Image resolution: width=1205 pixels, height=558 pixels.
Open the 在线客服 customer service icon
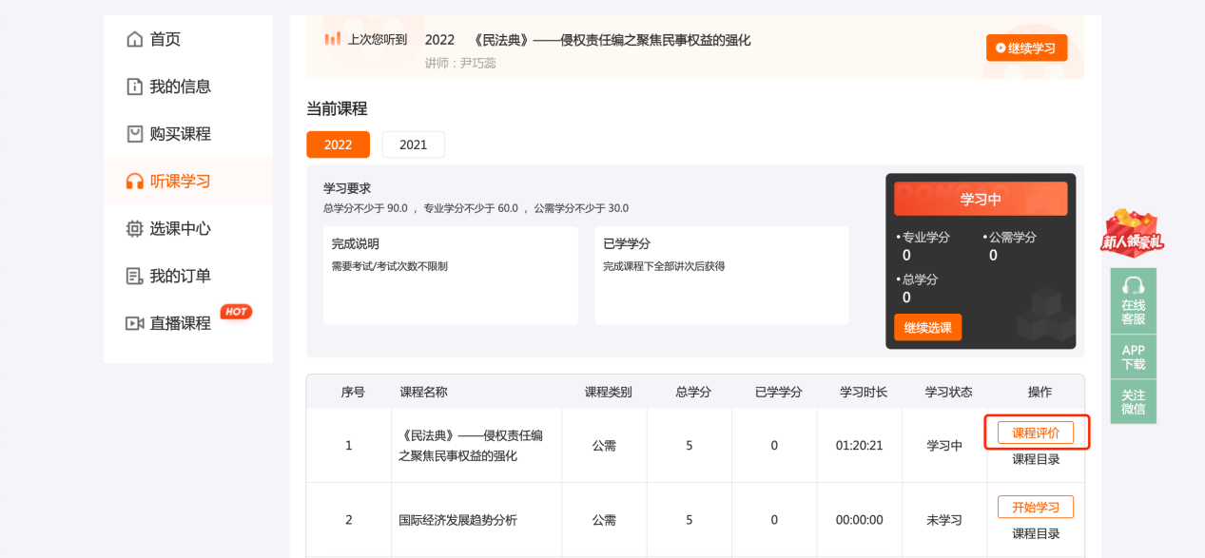click(x=1133, y=304)
